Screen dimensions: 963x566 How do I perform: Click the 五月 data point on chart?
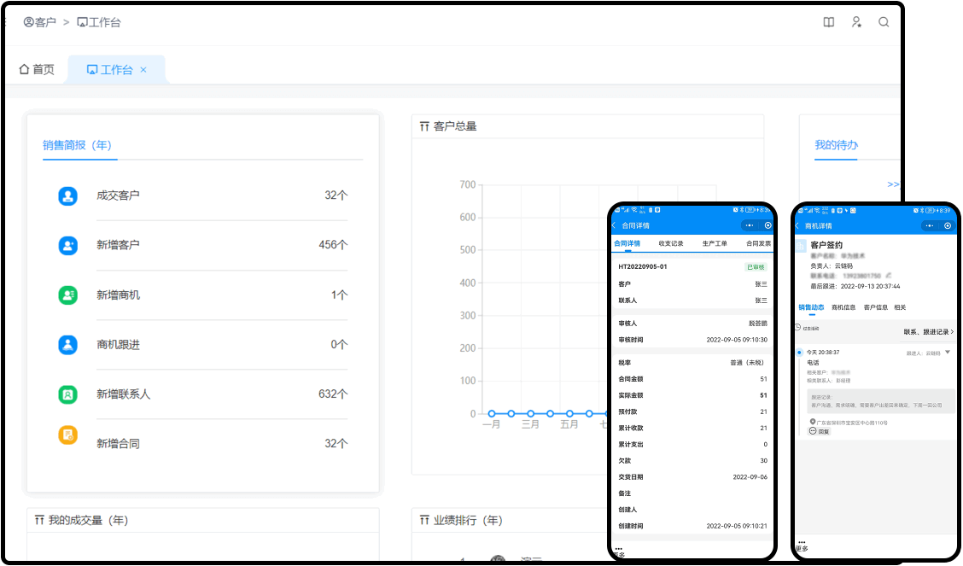point(569,414)
